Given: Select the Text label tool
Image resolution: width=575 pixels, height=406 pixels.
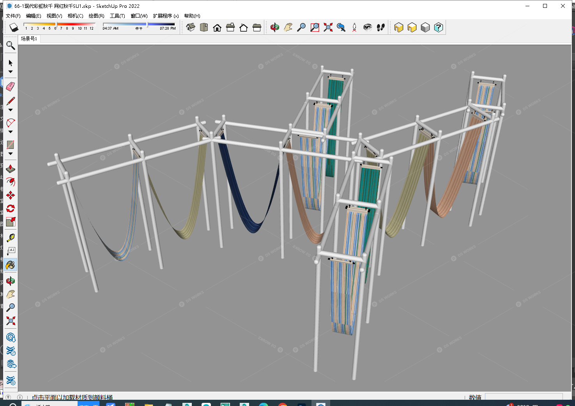Looking at the screenshot, I should [11, 251].
